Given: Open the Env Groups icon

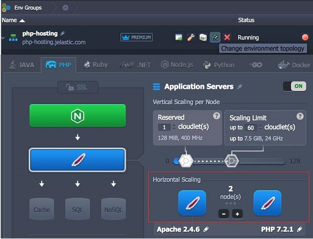Looking at the screenshot, I should [x=6, y=7].
